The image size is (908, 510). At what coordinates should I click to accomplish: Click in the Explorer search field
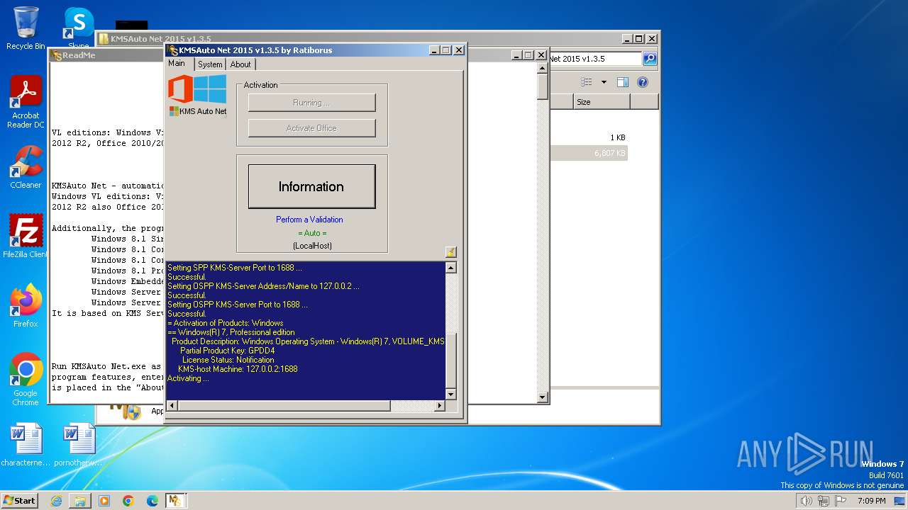594,59
